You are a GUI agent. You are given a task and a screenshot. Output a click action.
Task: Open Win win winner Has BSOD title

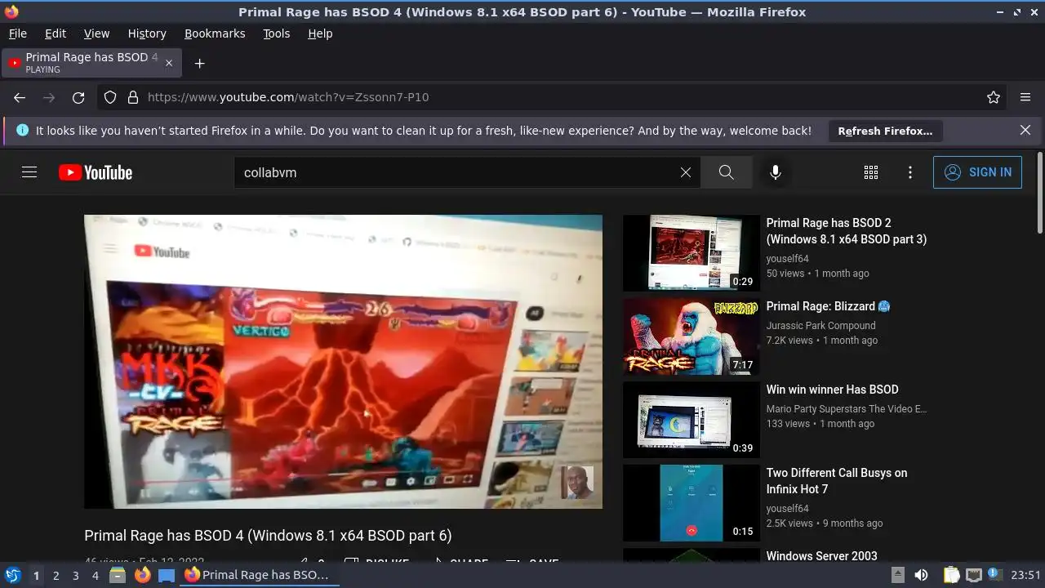tap(832, 390)
